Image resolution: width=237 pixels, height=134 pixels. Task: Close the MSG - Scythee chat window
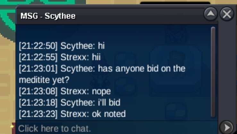click(227, 14)
